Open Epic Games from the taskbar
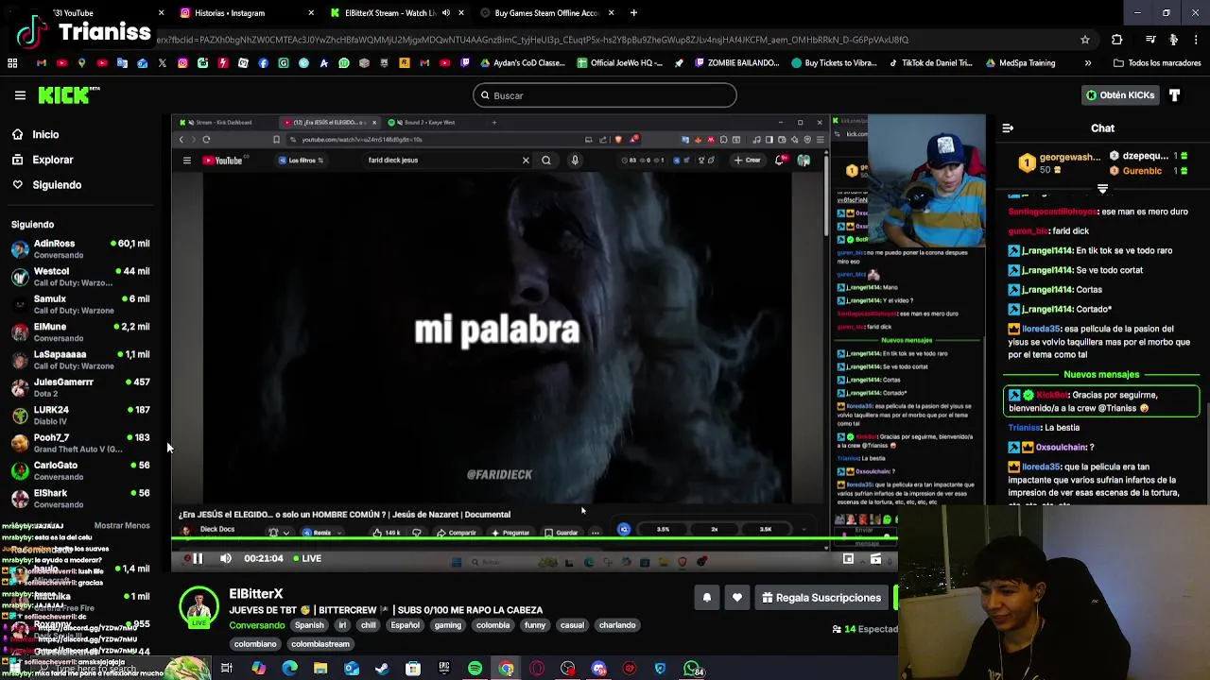This screenshot has height=680, width=1210. coord(444,669)
